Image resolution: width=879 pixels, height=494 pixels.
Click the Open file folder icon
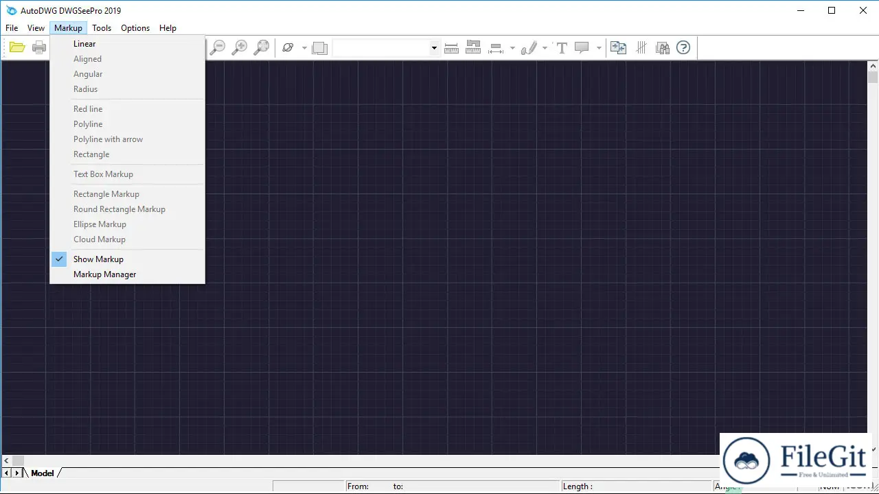(x=17, y=47)
